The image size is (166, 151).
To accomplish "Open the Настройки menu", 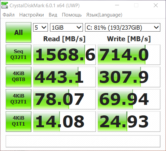I will click(x=31, y=15).
